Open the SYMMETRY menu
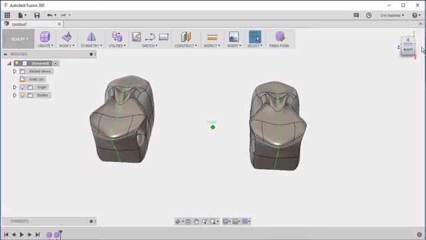426x240 pixels. (91, 46)
